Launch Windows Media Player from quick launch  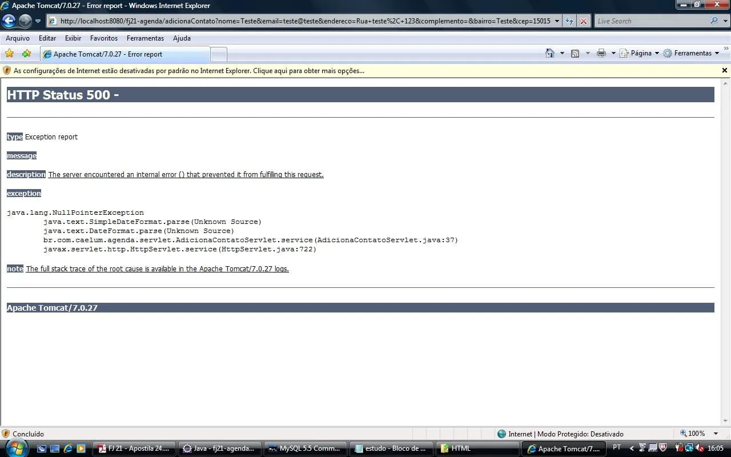pos(81,448)
